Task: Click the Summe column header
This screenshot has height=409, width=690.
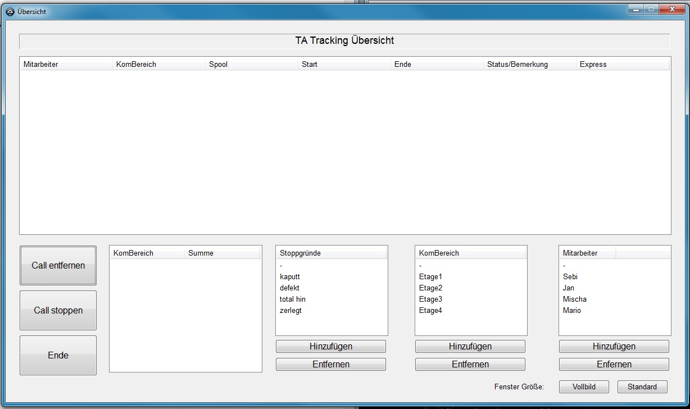Action: [x=222, y=253]
